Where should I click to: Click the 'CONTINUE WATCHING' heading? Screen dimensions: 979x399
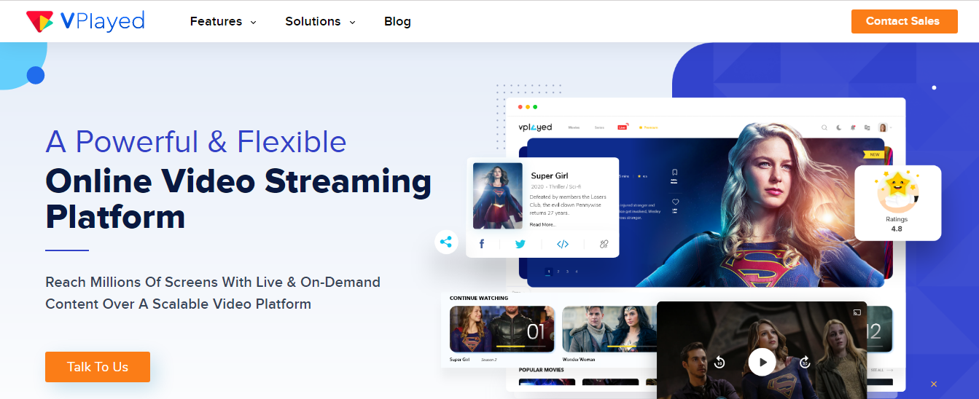(479, 298)
